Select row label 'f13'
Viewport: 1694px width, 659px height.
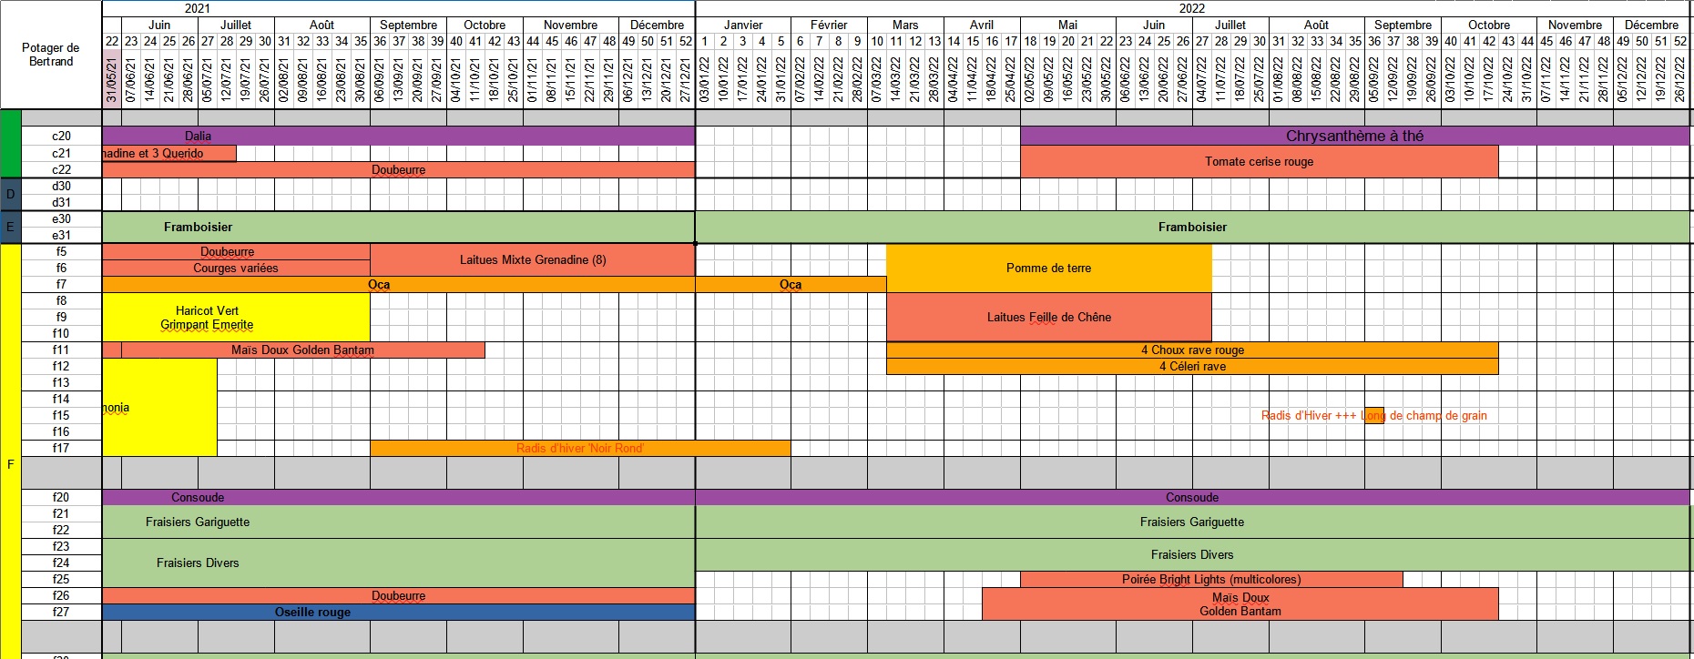61,383
